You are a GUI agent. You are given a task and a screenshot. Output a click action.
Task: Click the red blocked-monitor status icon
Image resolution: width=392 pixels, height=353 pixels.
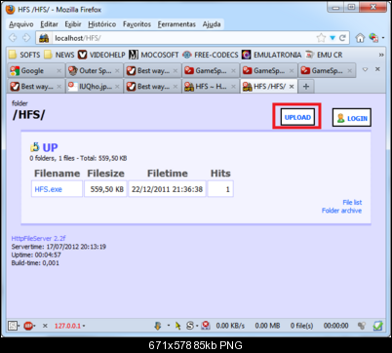(206, 326)
